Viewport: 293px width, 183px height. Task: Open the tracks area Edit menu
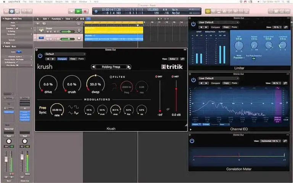pos(46,19)
